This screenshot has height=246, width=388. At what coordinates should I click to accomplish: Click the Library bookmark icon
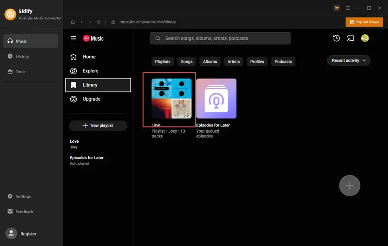[74, 85]
